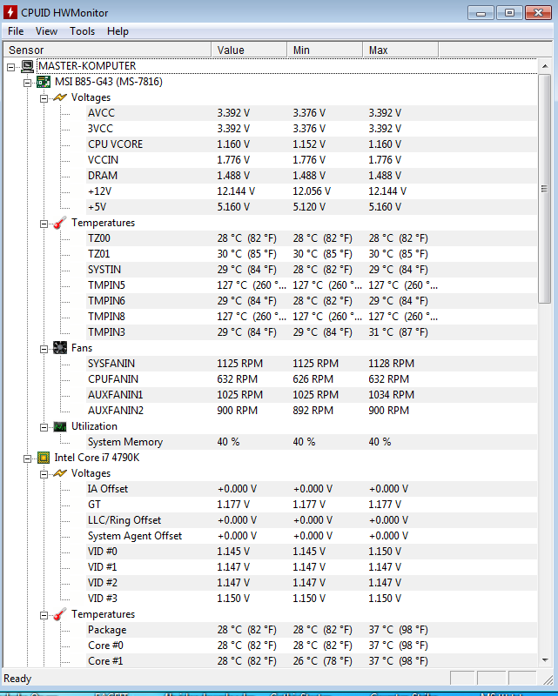Viewport: 558px width, 696px height.
Task: Select the Package temperature row
Action: click(312, 630)
